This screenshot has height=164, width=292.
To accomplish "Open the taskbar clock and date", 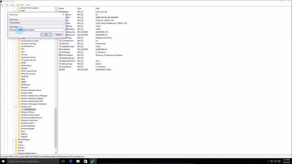I will tap(286, 161).
